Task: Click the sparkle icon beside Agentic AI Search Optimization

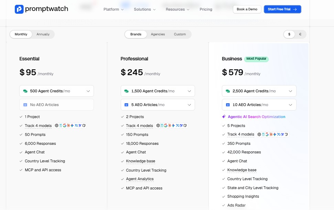Action: pyautogui.click(x=224, y=116)
